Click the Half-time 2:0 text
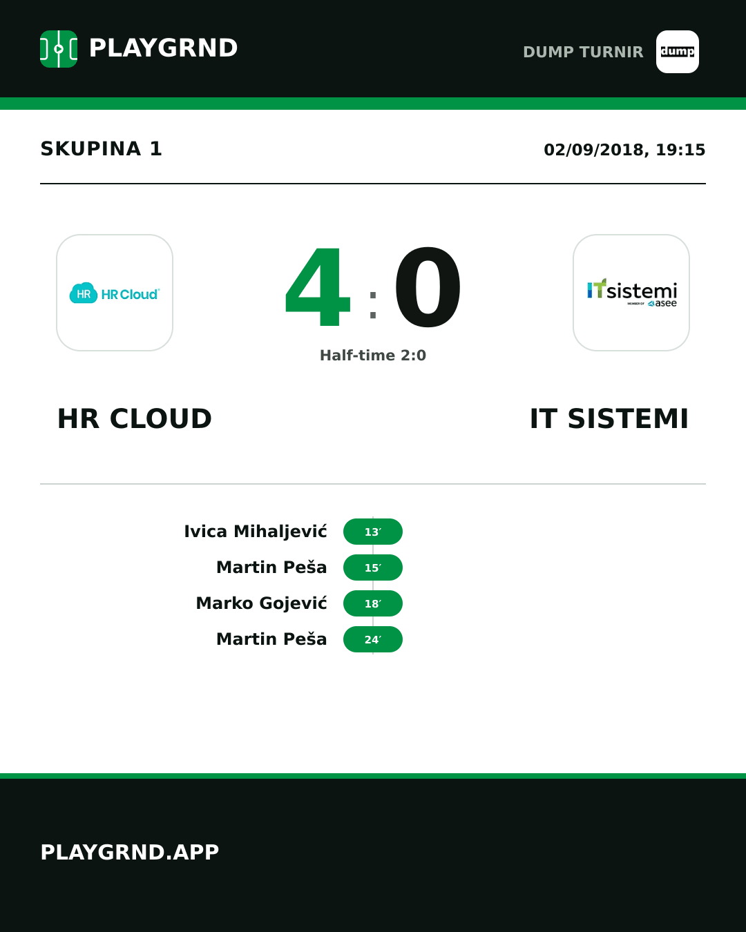746x932 pixels. click(x=373, y=356)
